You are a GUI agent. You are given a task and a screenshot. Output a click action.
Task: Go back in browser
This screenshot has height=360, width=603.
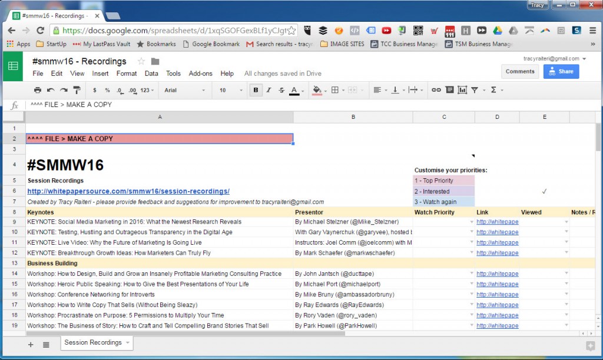point(12,31)
